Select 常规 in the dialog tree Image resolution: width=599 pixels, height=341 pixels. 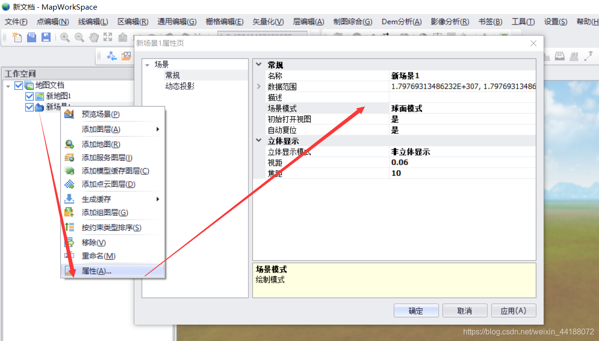click(x=172, y=75)
